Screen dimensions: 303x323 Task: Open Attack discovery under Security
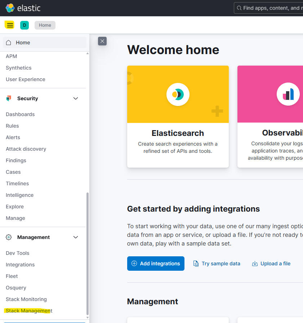(x=26, y=149)
